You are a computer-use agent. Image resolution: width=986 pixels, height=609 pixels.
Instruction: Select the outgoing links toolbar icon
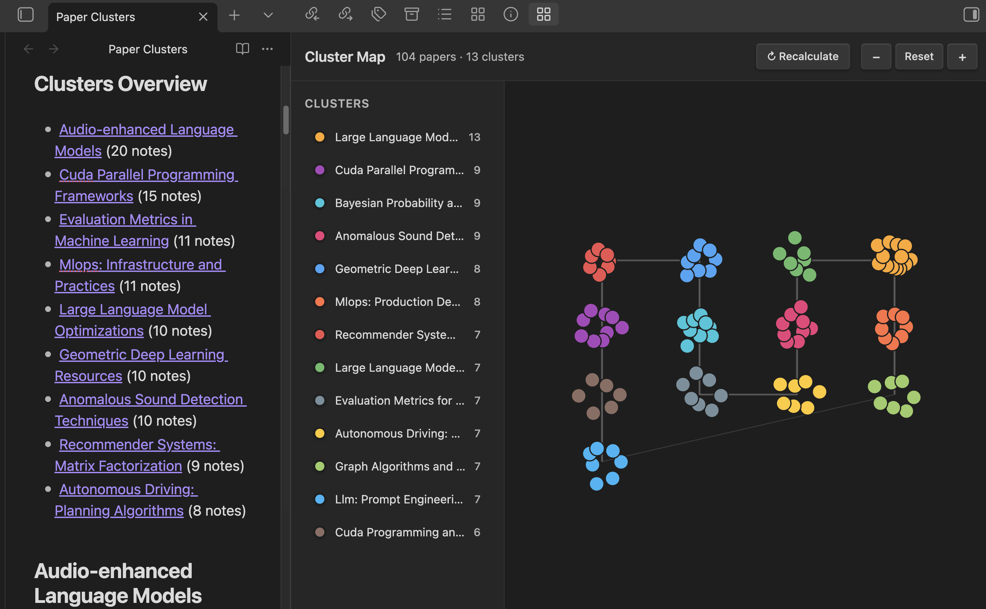345,15
